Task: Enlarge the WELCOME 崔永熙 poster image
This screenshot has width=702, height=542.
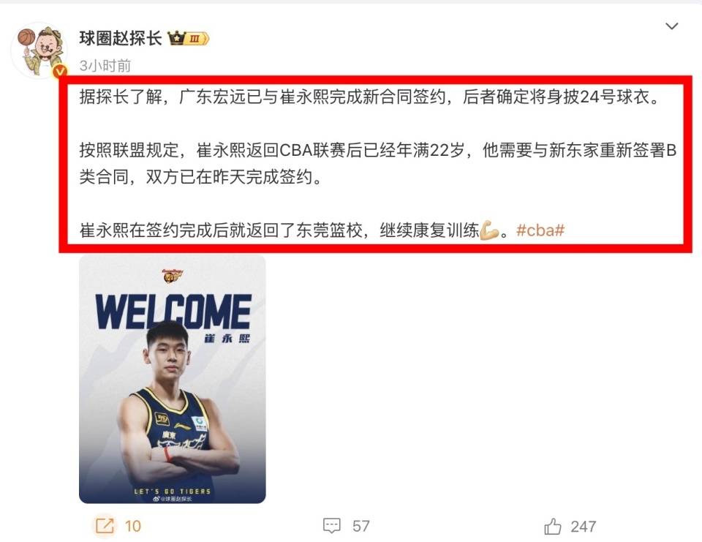Action: [x=173, y=379]
